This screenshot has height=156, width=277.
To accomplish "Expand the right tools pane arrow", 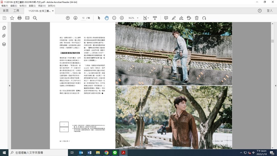I will 275,86.
